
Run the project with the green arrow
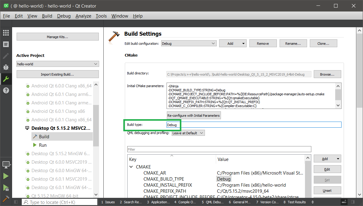(x=6, y=176)
